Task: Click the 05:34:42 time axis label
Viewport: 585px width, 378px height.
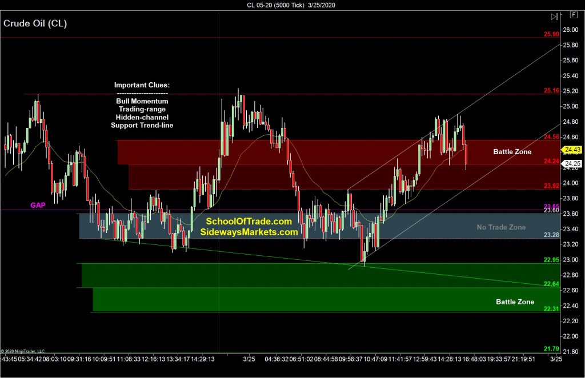Action: (x=30, y=359)
